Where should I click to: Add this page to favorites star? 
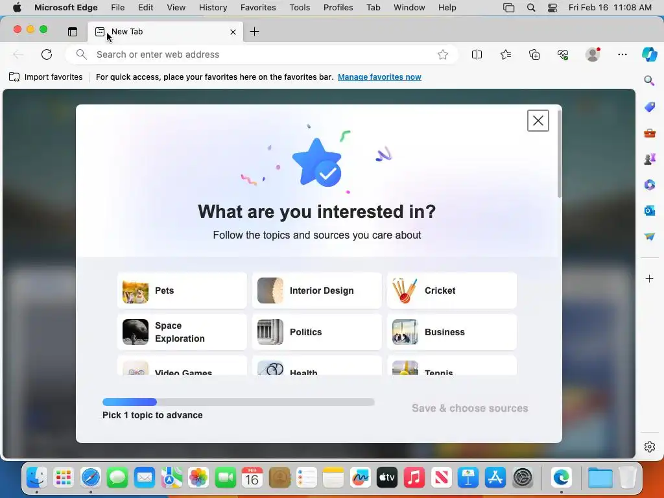[442, 54]
